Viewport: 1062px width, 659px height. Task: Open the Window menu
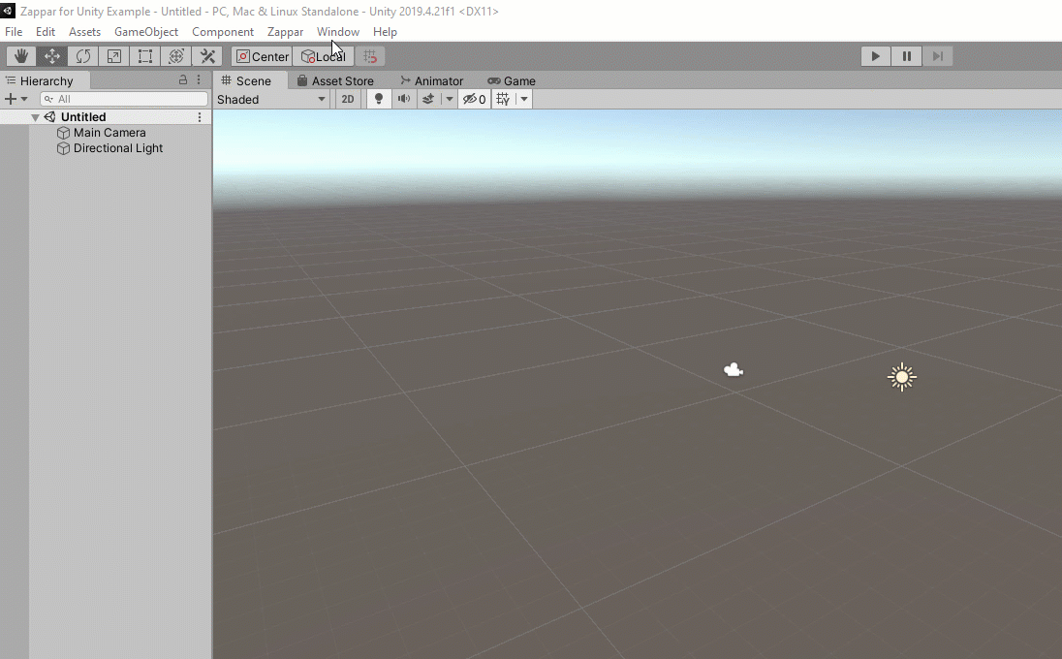point(338,32)
